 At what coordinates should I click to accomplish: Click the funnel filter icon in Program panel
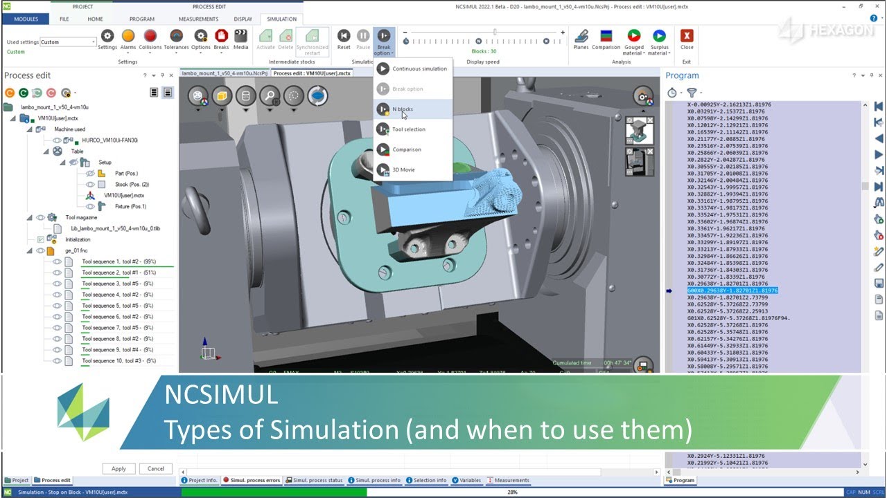pos(691,92)
